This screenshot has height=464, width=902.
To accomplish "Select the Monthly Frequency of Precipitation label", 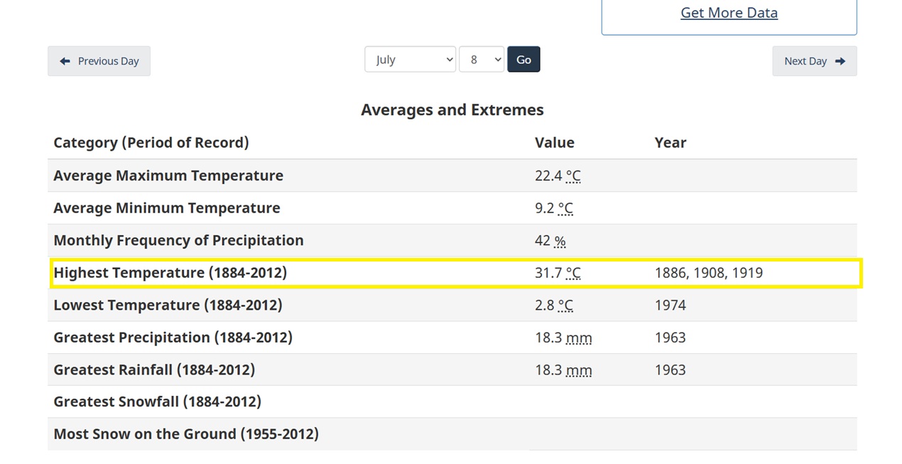I will pos(178,240).
